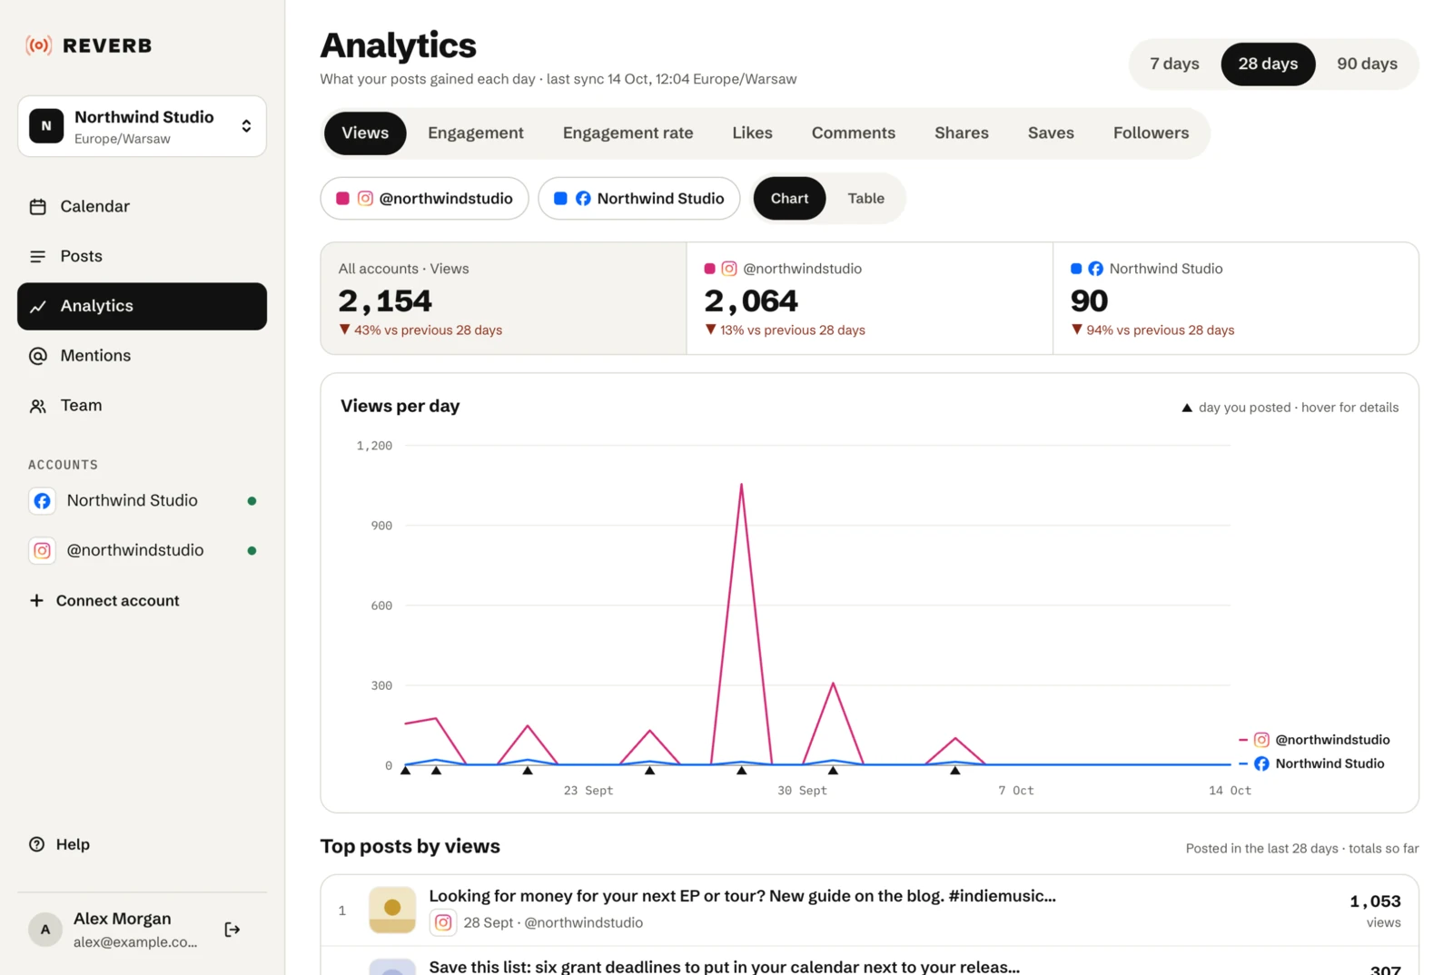
Task: Switch to the Followers tab
Action: click(1151, 133)
